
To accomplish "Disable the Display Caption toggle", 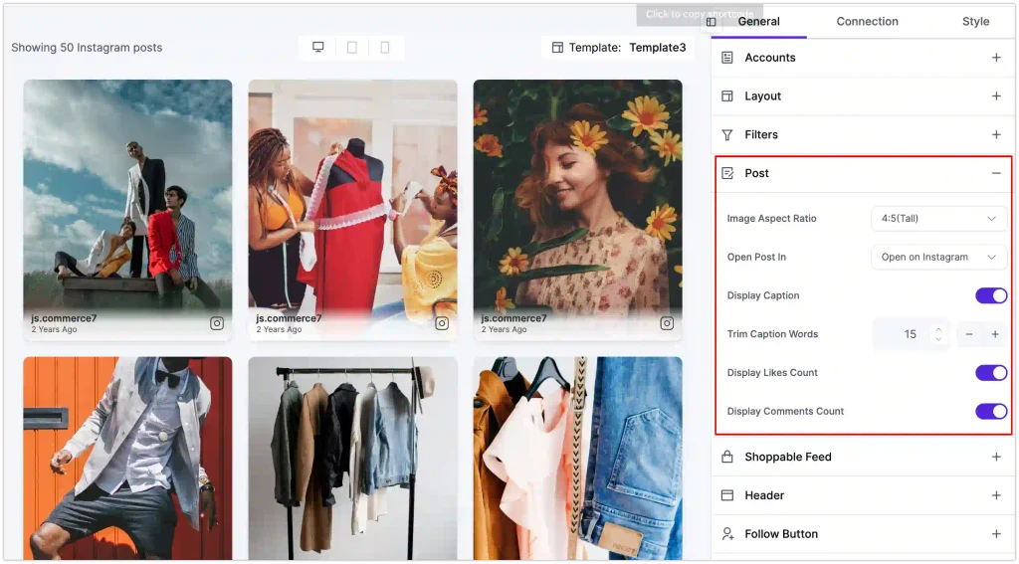I will click(991, 295).
